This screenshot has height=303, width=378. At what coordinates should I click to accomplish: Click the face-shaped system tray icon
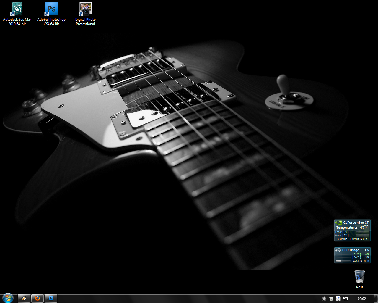coord(331,299)
